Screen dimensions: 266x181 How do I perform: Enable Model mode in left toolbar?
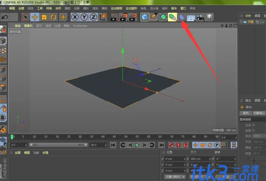[x=3, y=41]
